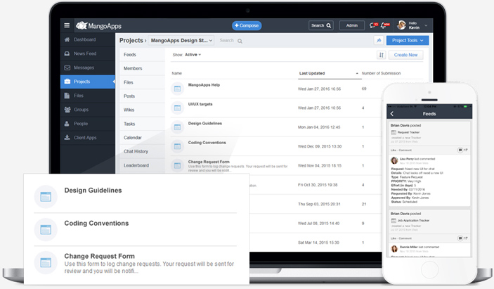This screenshot has height=289, width=494.
Task: Click the MangoApps Help row icon
Action: (x=177, y=89)
